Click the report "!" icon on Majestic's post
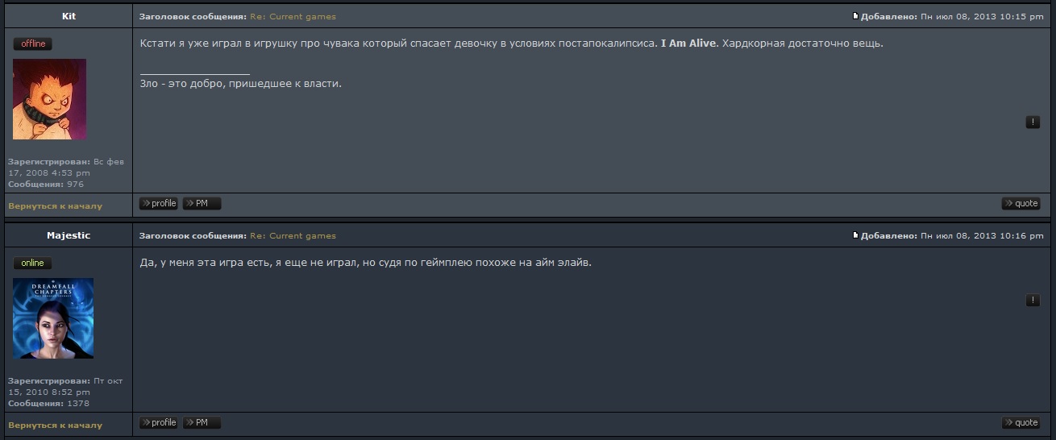1056x440 pixels. (1033, 301)
